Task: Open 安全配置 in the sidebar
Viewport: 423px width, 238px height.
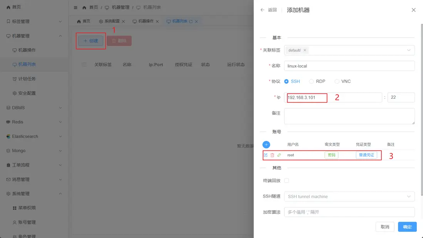Action: [34, 93]
